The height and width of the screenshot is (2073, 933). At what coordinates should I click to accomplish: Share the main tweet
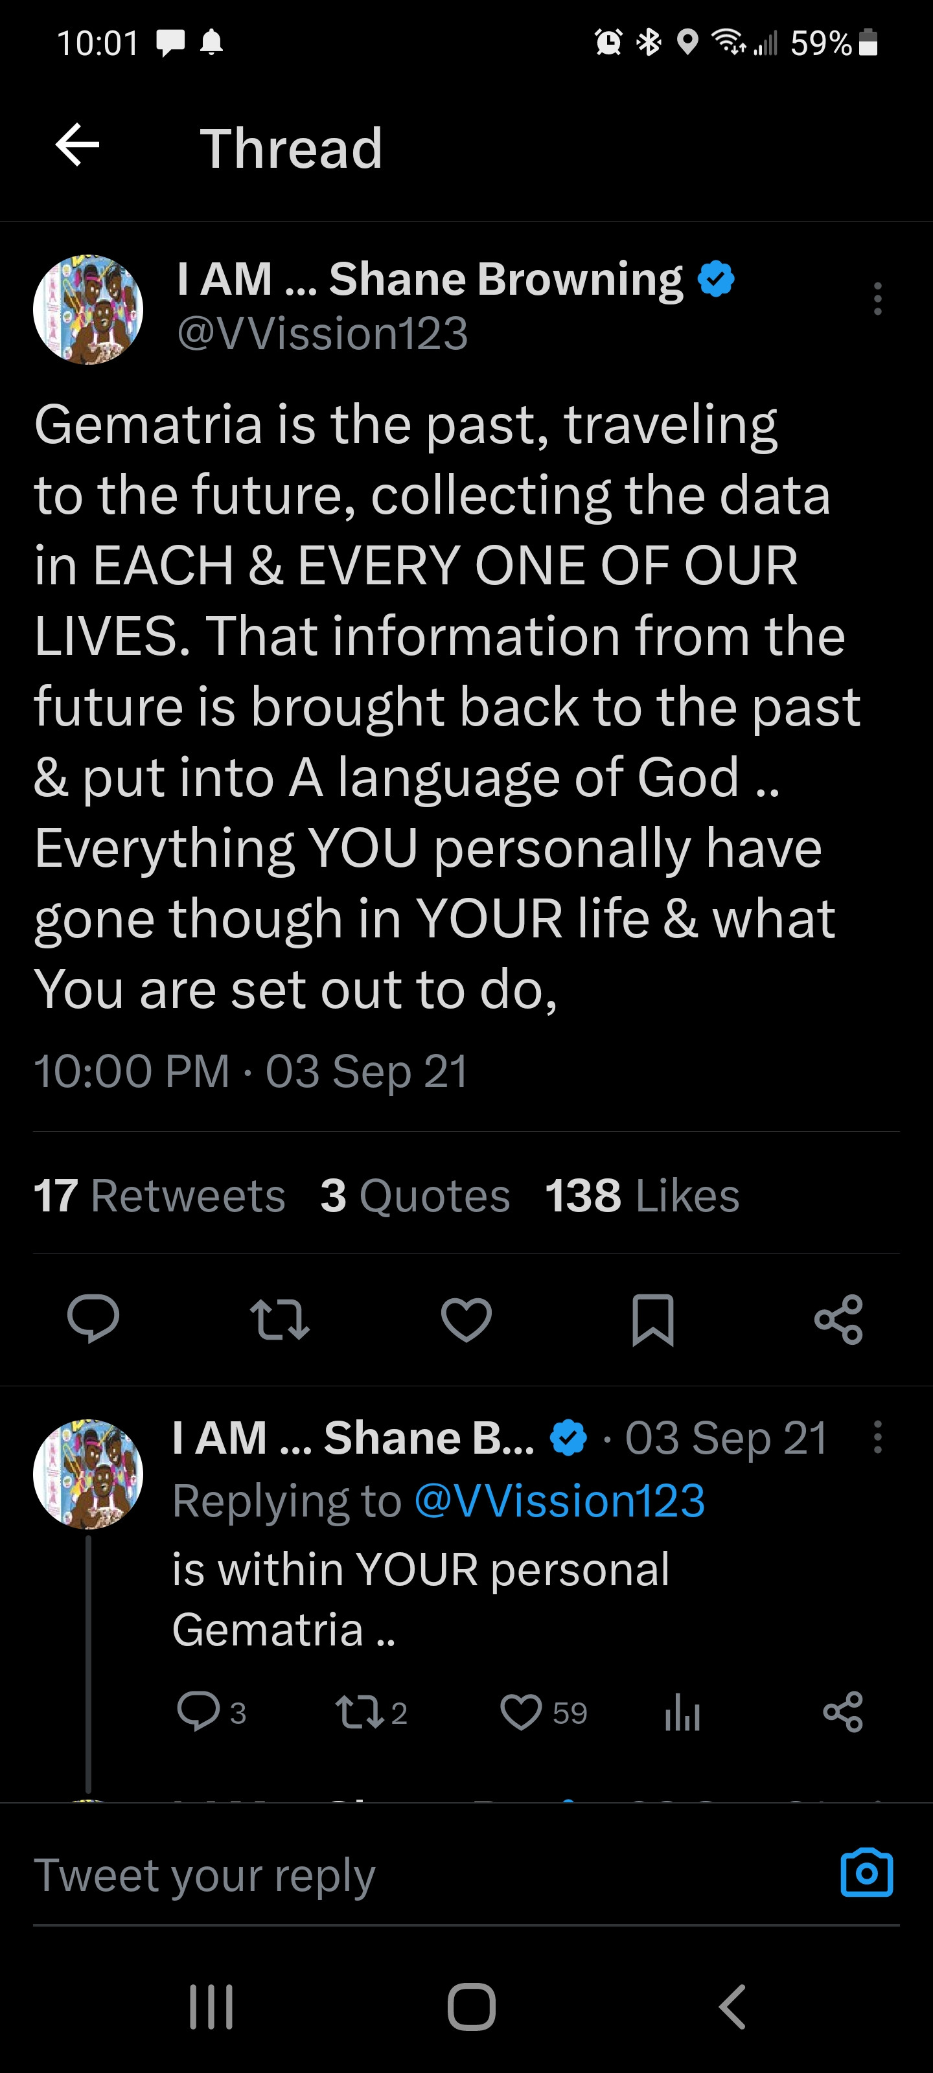click(x=839, y=1319)
